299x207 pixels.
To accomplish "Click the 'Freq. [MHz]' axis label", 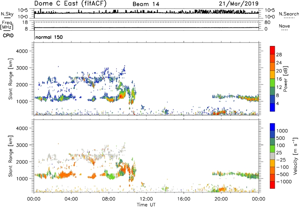I will pos(7,25).
